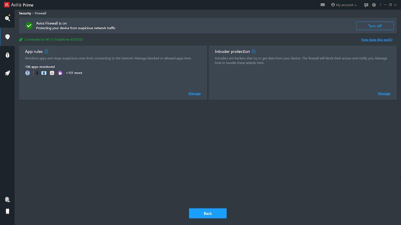Image resolution: width=401 pixels, height=225 pixels.
Task: Click Security in the breadcrumb trail
Action: (25, 13)
